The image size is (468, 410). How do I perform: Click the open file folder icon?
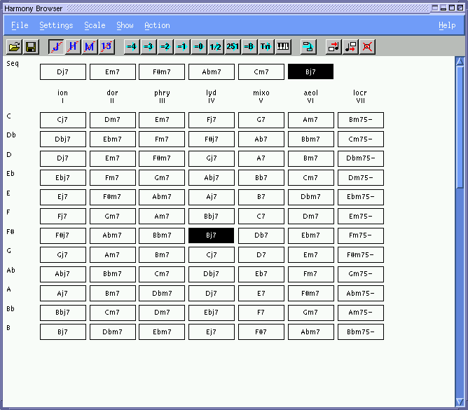14,47
